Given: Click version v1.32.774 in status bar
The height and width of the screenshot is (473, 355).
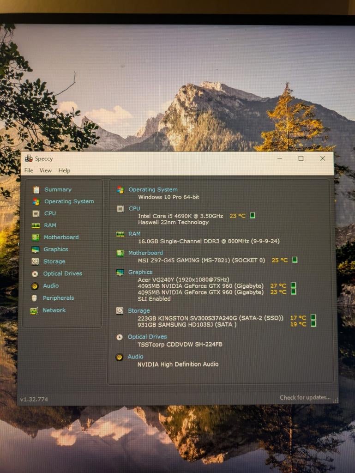Looking at the screenshot, I should 34,400.
